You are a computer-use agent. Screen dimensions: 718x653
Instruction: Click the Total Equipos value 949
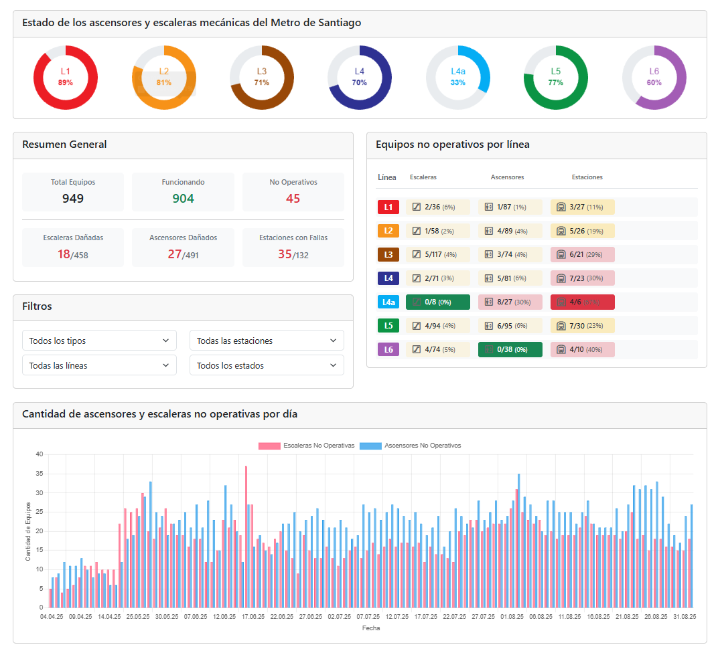73,199
